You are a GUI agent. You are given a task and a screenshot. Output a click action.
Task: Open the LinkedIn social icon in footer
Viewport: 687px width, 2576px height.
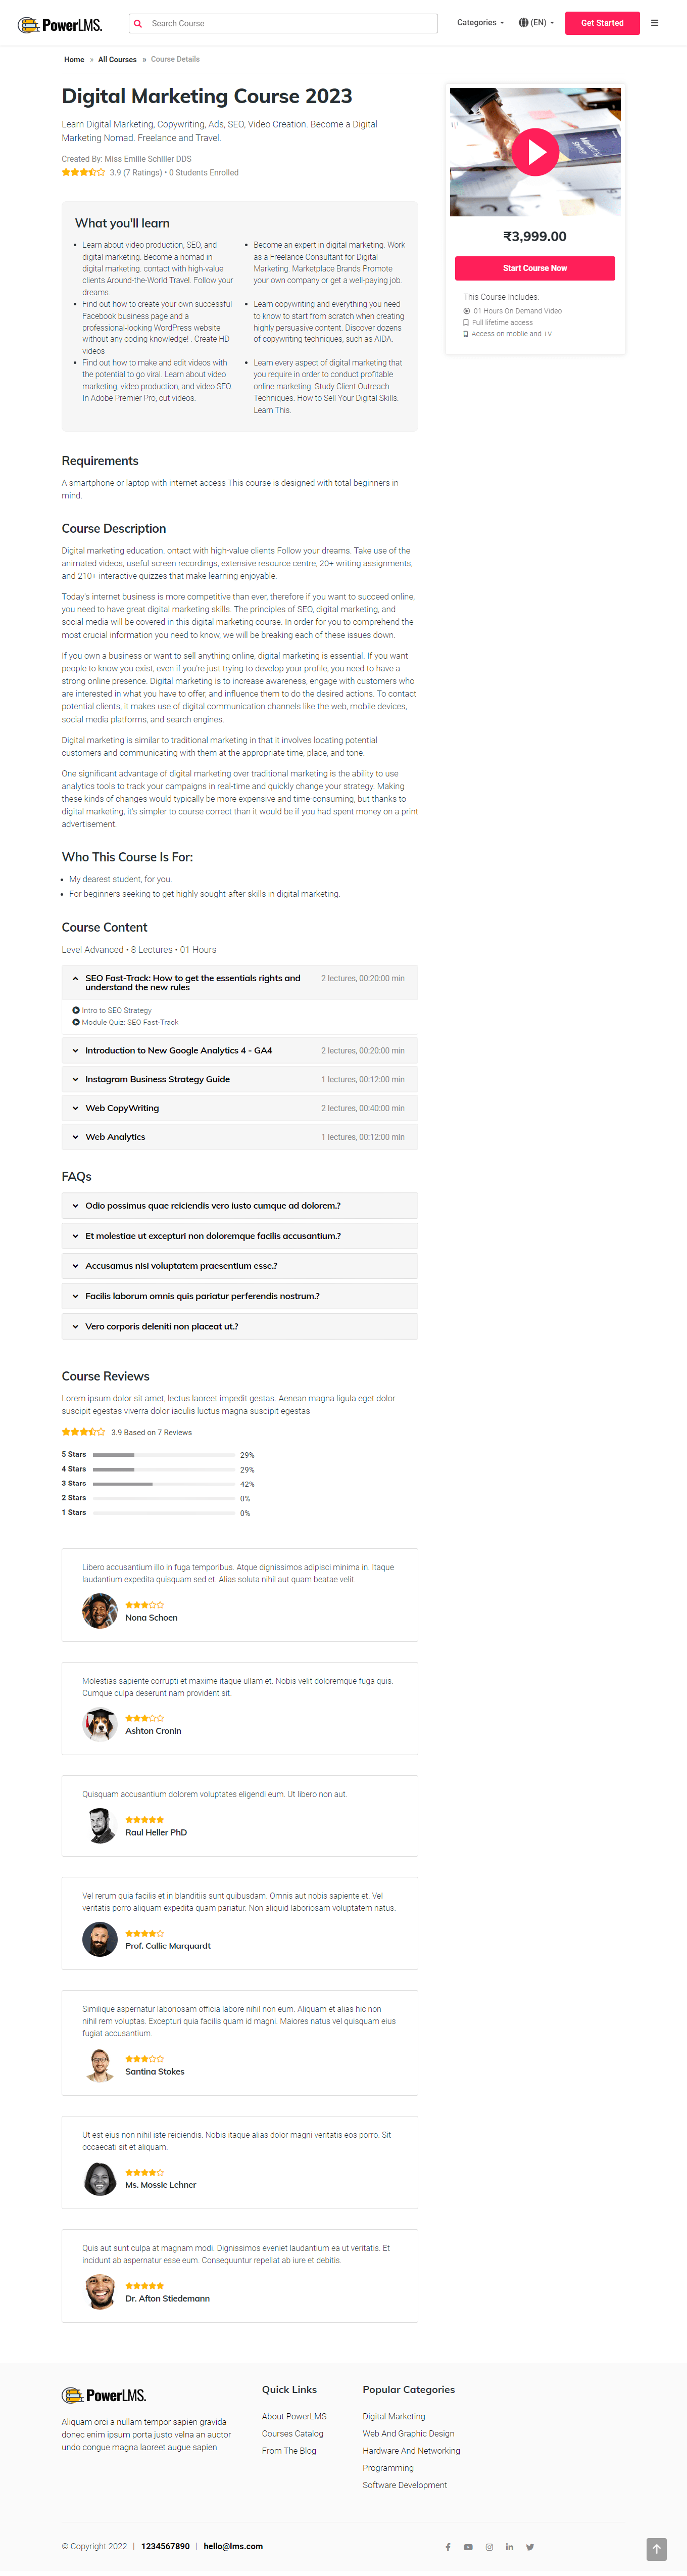click(x=509, y=2547)
